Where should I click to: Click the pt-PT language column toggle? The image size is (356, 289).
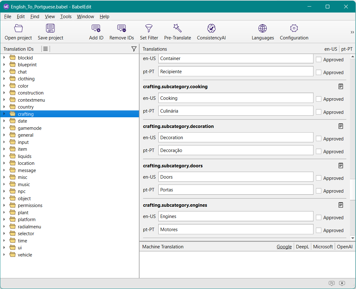(x=347, y=49)
